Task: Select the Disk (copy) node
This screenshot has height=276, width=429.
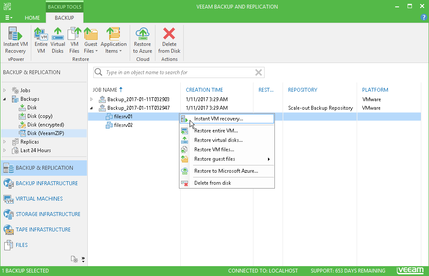Action: pos(40,116)
